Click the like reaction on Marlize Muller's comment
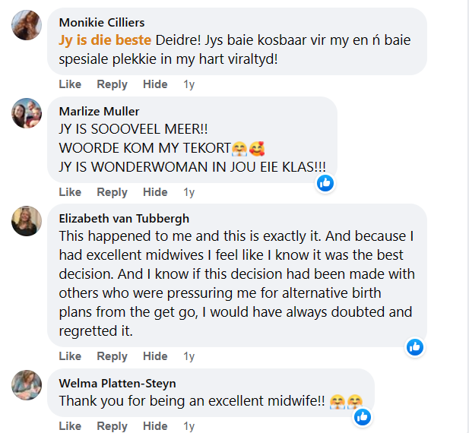 tap(325, 182)
